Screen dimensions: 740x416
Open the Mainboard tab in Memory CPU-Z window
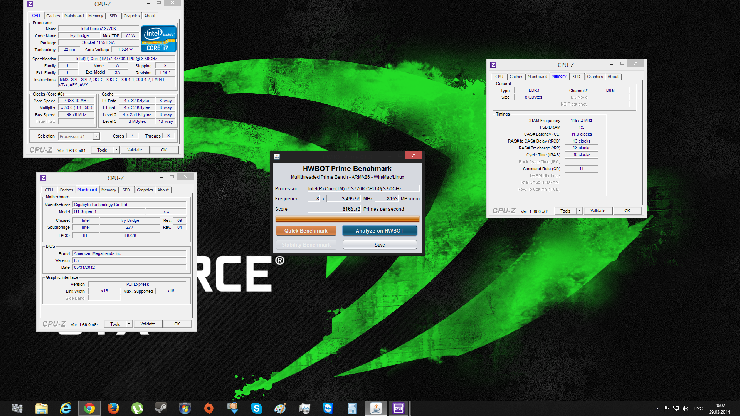[537, 77]
